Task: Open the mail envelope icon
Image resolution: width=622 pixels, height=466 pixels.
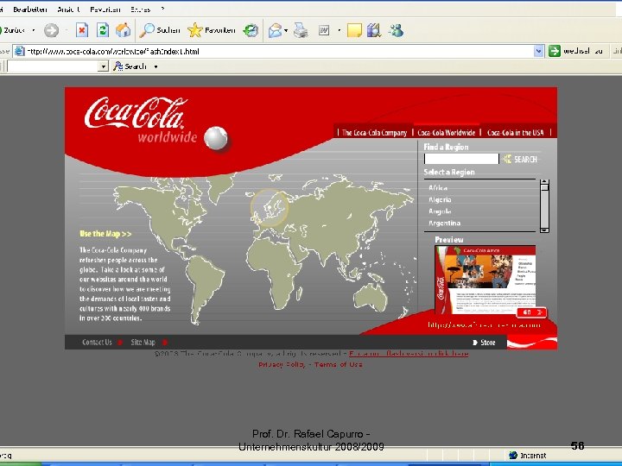Action: pyautogui.click(x=275, y=30)
